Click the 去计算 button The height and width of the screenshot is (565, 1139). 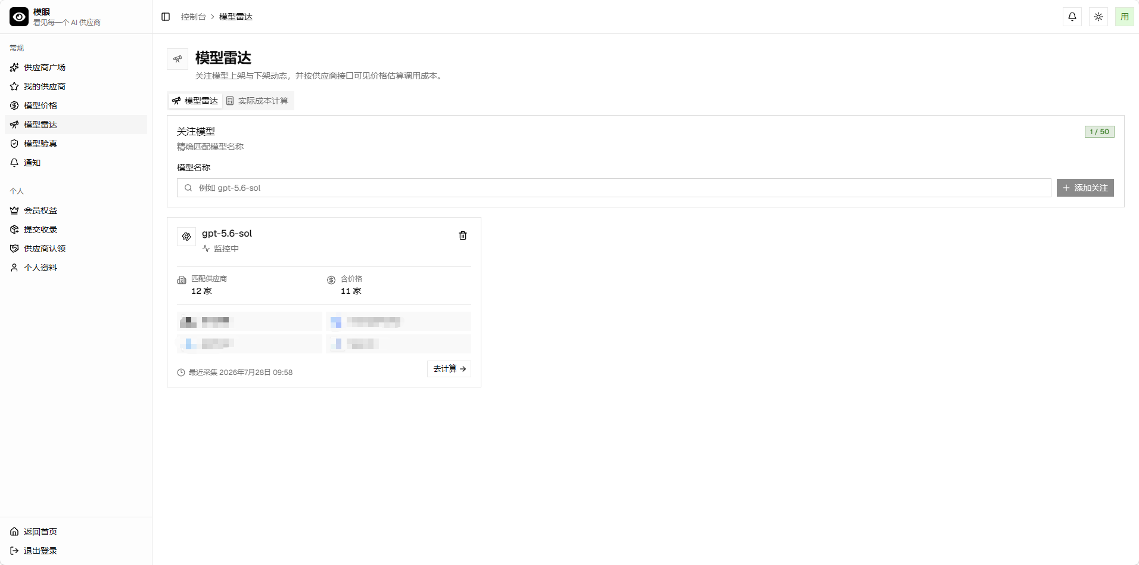point(449,369)
